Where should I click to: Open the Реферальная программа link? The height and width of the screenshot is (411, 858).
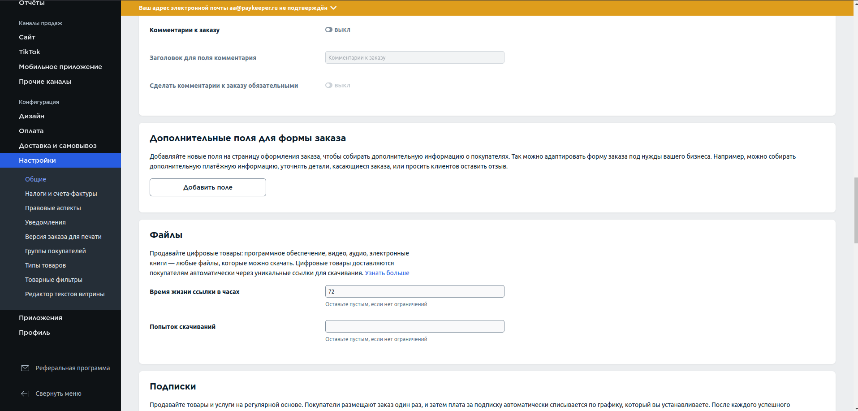[73, 368]
